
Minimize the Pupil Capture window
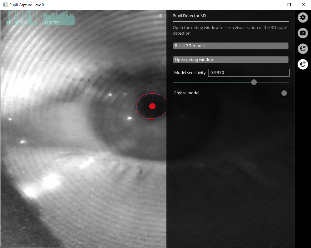(x=275, y=5)
